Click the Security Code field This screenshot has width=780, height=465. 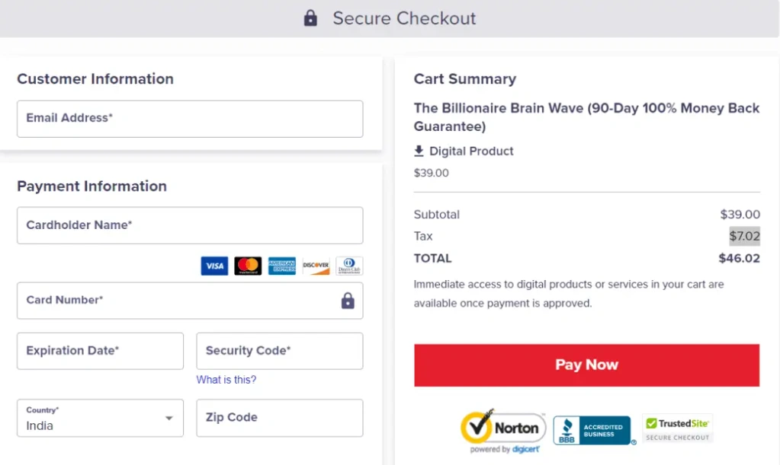pyautogui.click(x=279, y=351)
